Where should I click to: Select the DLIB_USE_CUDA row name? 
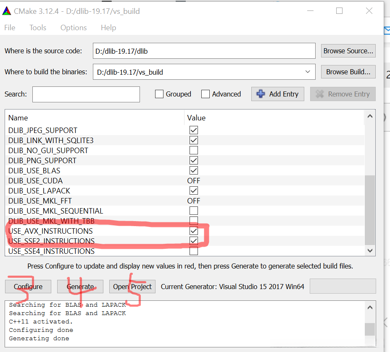pos(35,181)
